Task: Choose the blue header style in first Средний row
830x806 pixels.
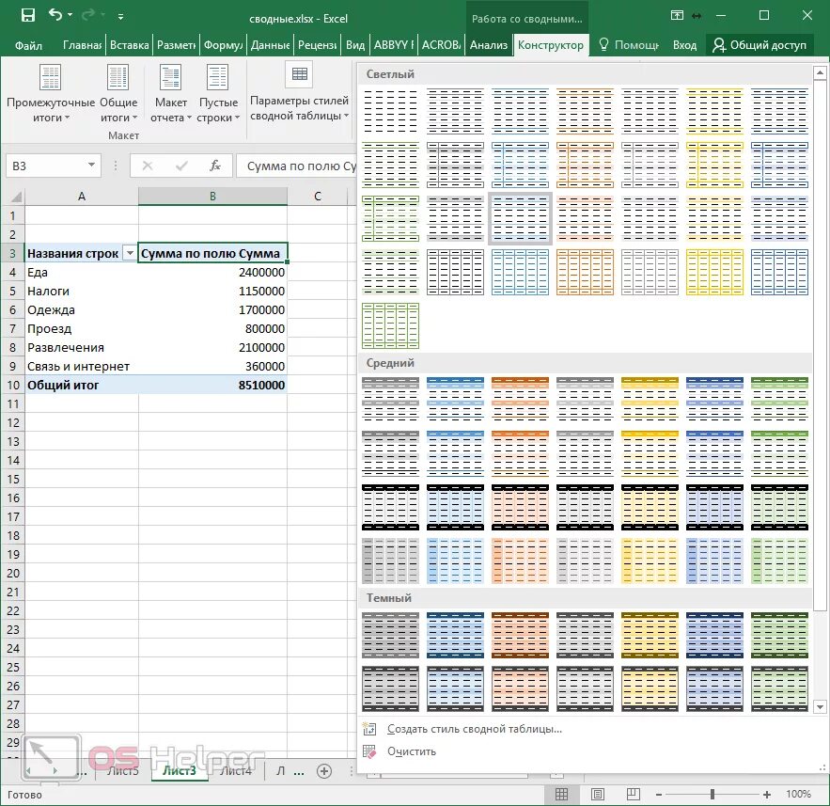Action: click(455, 400)
